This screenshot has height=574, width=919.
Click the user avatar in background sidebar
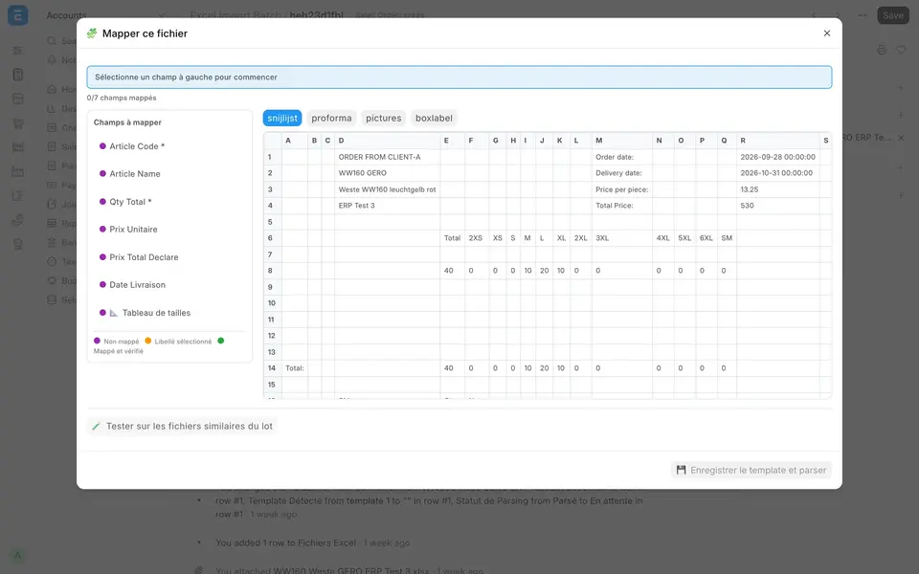(x=17, y=556)
